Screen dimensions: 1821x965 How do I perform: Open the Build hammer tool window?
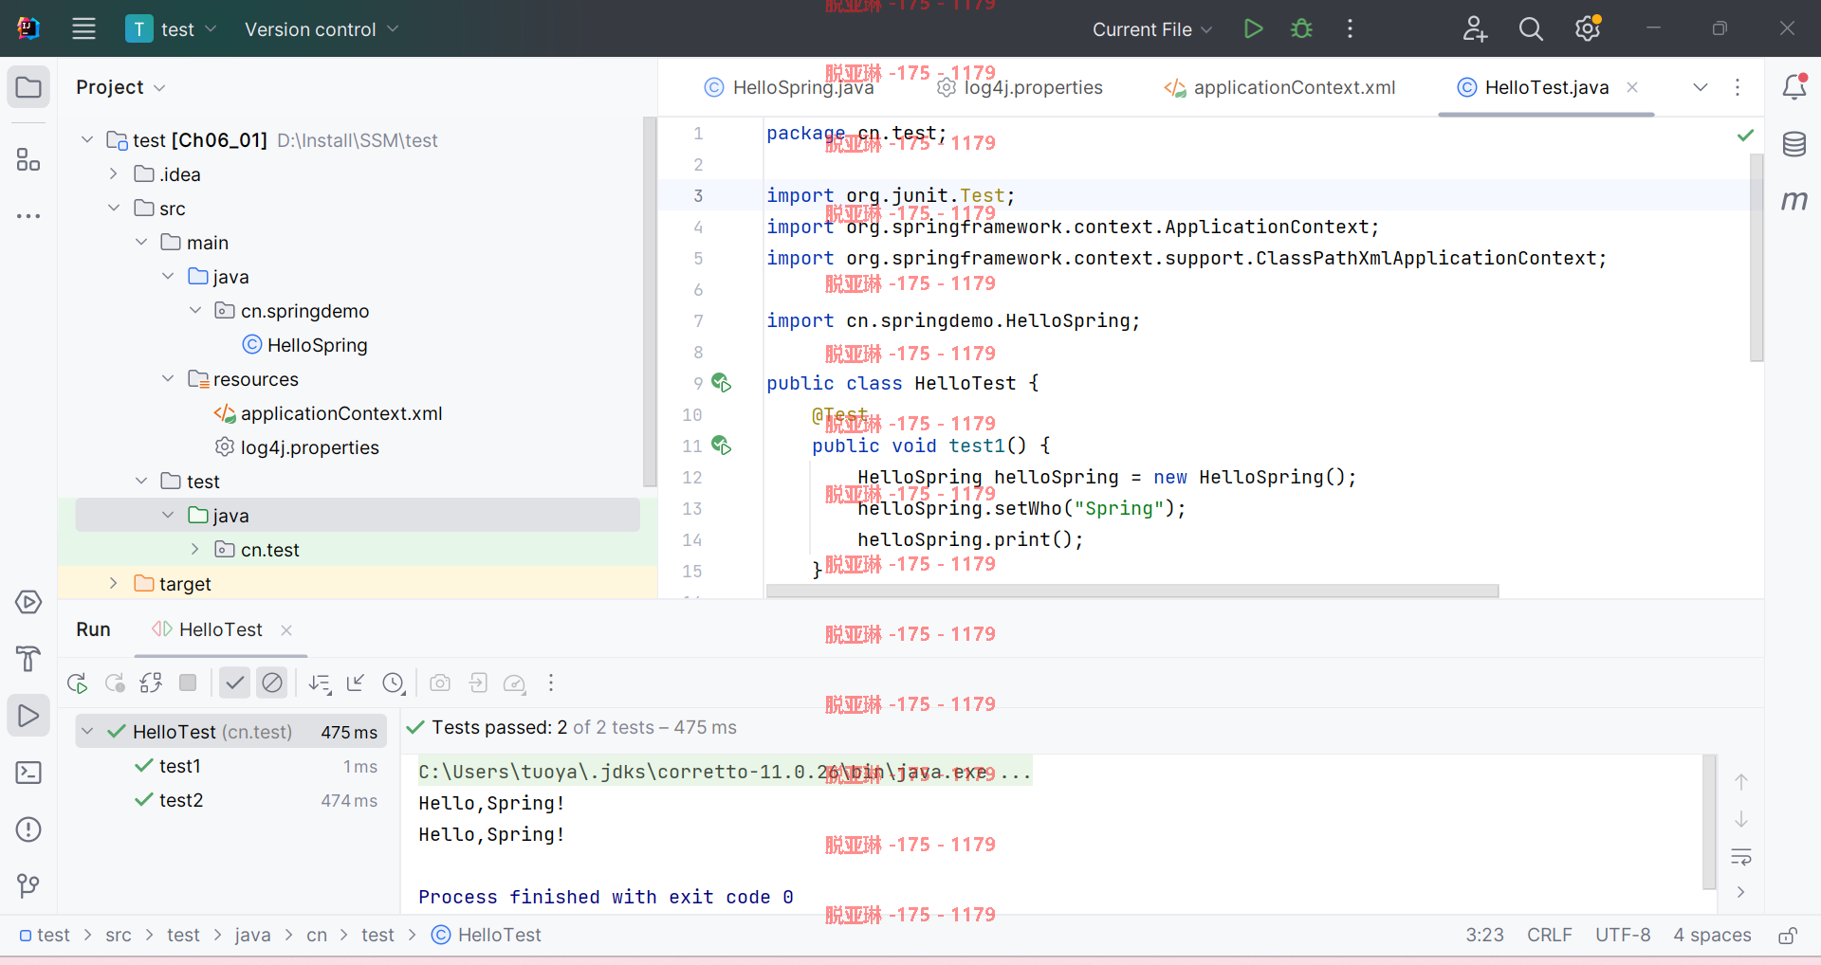click(x=28, y=659)
